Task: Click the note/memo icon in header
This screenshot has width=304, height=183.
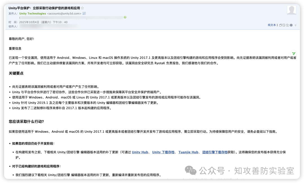Action: pos(284,25)
